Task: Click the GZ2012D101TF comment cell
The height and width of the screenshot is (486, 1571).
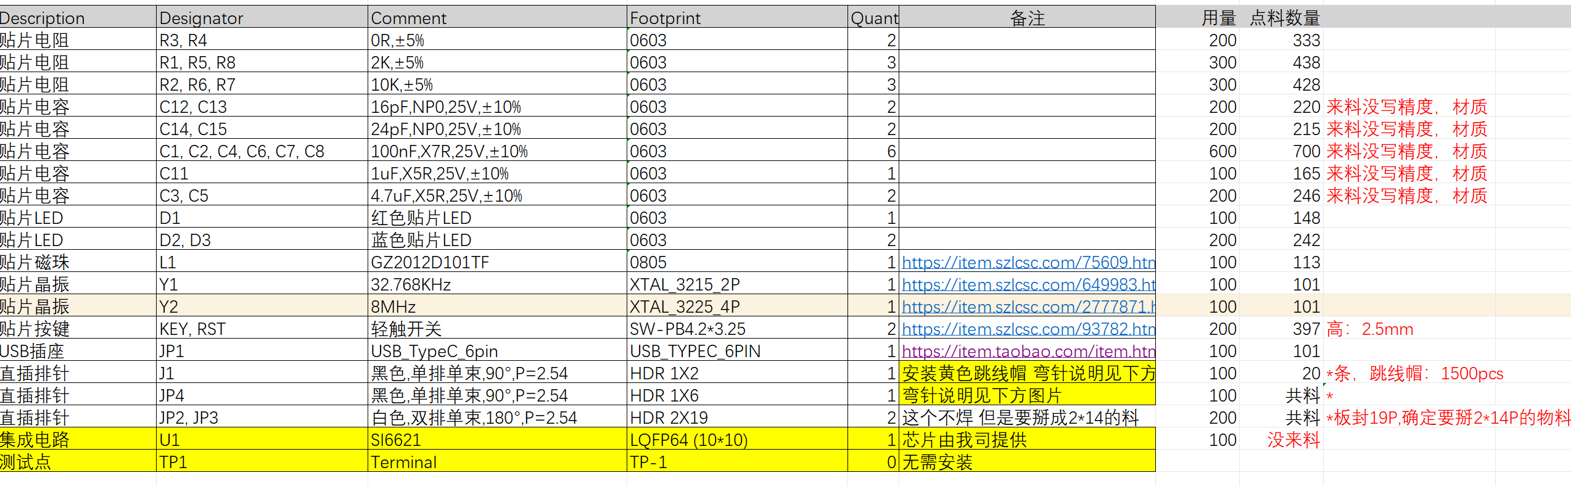Action: [497, 263]
